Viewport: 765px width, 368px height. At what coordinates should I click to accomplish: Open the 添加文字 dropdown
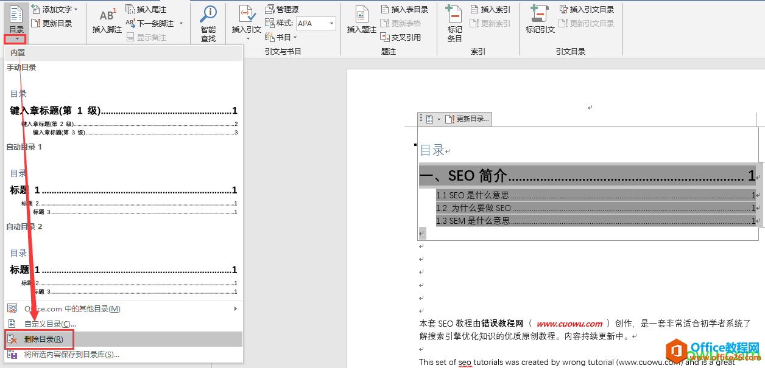point(54,9)
